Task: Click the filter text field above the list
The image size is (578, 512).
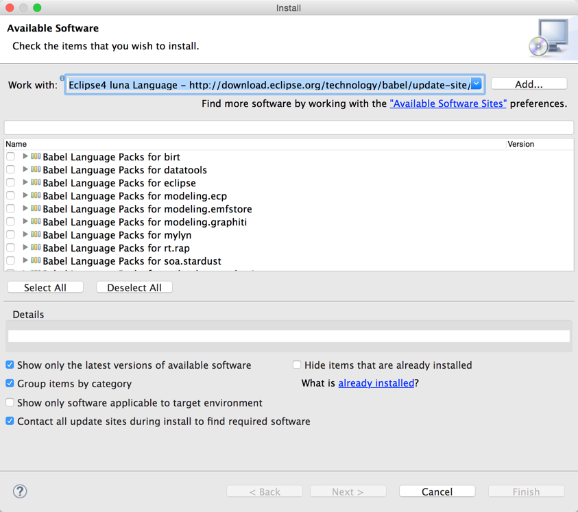Action: (289, 127)
